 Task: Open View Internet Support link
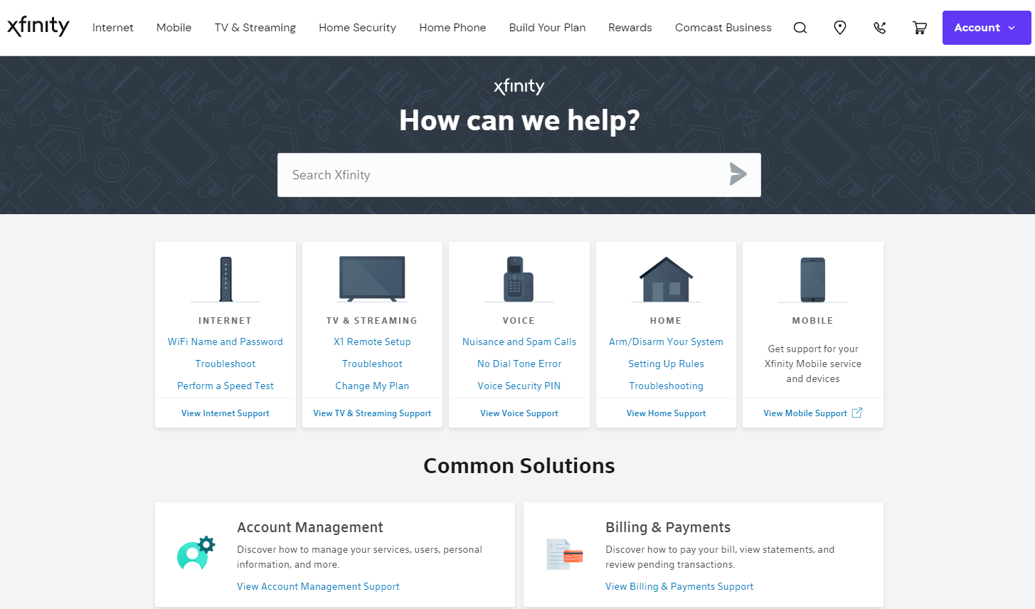225,413
